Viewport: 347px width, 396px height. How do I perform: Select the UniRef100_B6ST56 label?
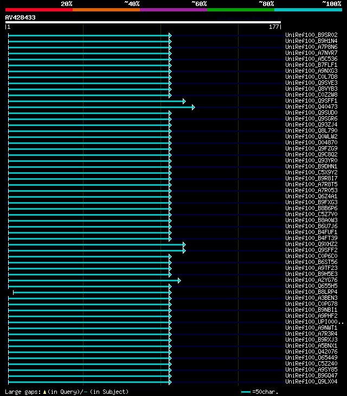(311, 262)
